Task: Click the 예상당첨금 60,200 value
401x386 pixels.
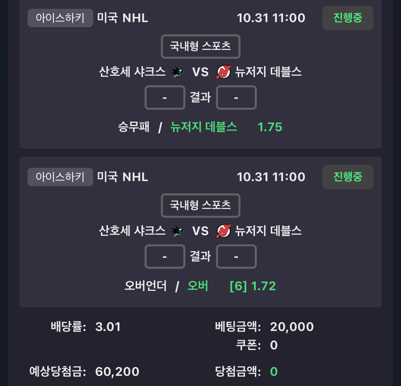Action: 117,372
